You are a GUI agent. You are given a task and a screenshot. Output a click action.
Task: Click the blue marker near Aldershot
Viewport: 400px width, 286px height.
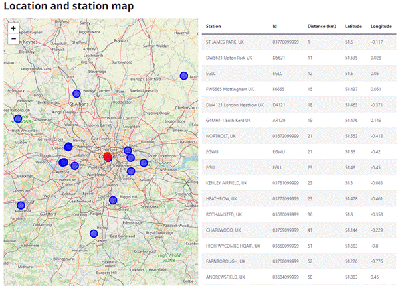(x=21, y=206)
